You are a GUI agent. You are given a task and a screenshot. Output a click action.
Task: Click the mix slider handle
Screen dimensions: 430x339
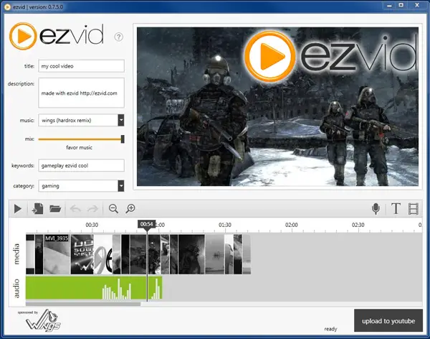123,139
